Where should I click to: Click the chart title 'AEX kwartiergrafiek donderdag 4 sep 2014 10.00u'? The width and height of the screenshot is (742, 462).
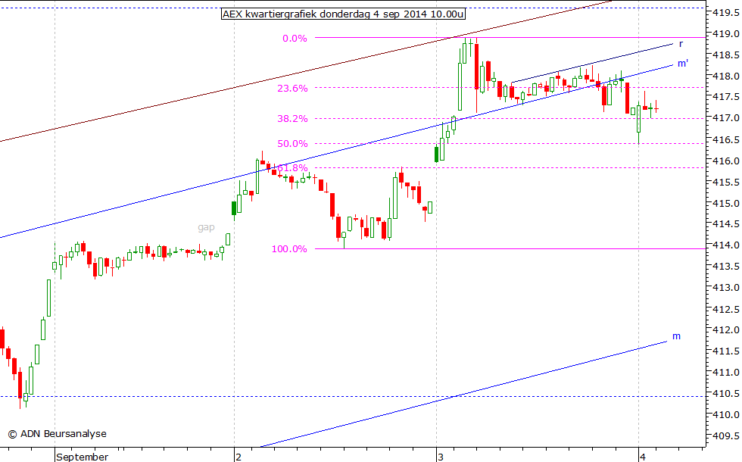(x=343, y=14)
